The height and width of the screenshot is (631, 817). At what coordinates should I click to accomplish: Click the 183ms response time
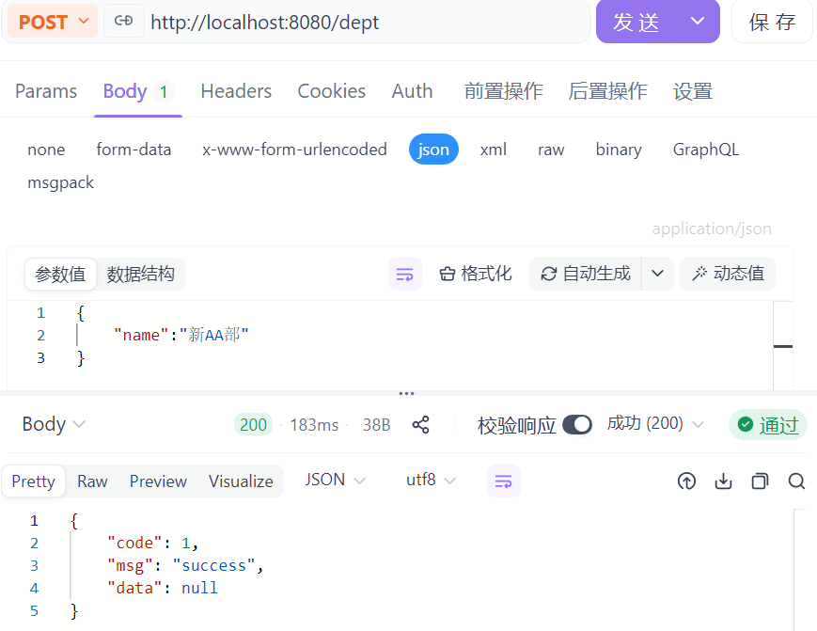coord(314,425)
